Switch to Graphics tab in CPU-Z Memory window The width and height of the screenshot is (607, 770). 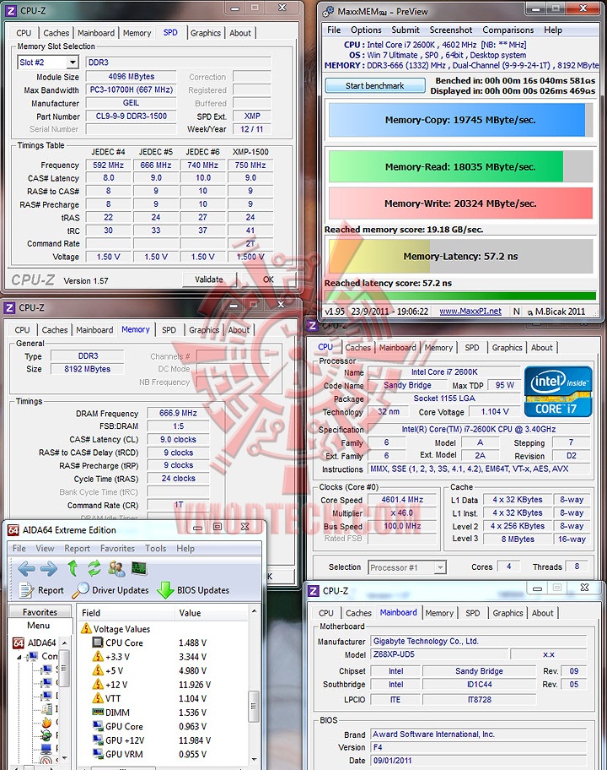pyautogui.click(x=204, y=330)
